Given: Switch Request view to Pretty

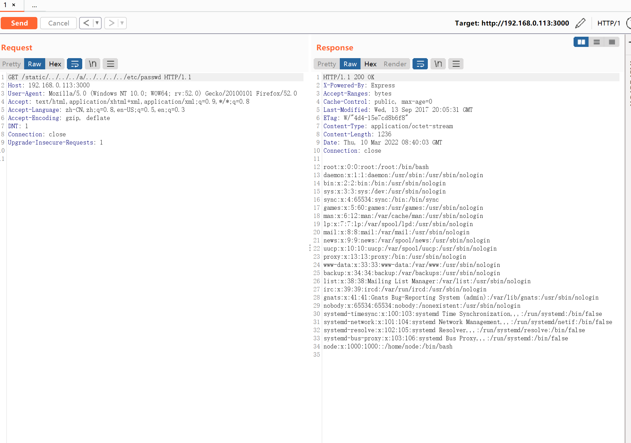Looking at the screenshot, I should [12, 64].
